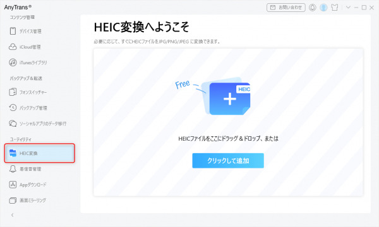Collapse the sidebar with left chevron
The height and width of the screenshot is (227, 379).
coord(13,215)
